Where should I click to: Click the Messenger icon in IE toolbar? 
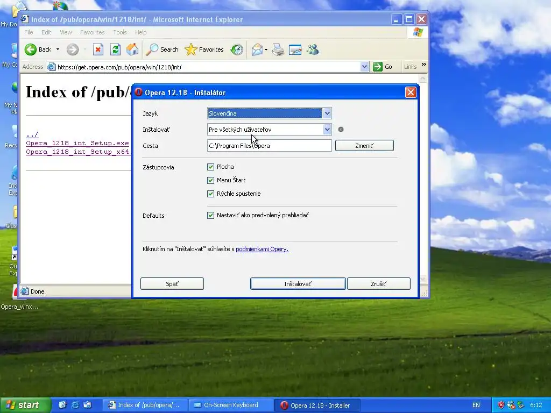[x=313, y=49]
